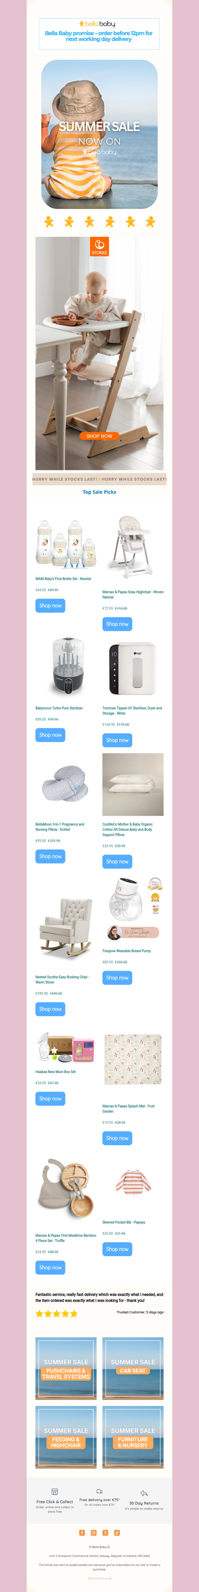Viewport: 199px width, 1592px height.
Task: Open the Facebook social icon
Action: (x=82, y=1533)
